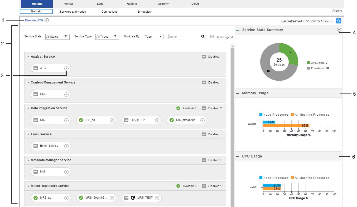Click the green available icon on MRS_ap
Screen dimensions: 357x207
[x=36, y=198]
